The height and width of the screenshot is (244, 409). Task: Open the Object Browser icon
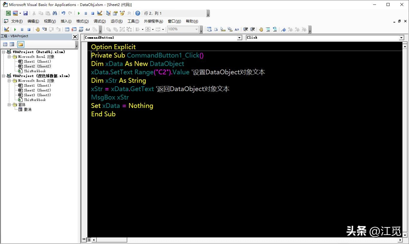point(122,13)
